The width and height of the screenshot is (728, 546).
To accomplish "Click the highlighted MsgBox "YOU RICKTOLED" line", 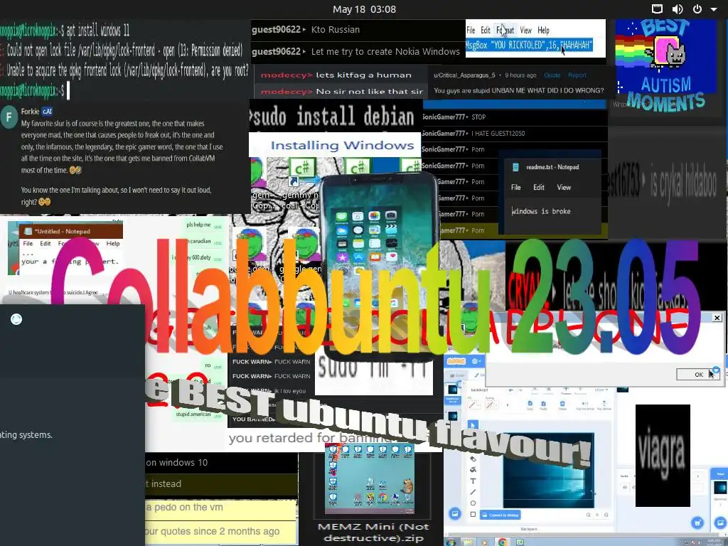I will tap(529, 45).
